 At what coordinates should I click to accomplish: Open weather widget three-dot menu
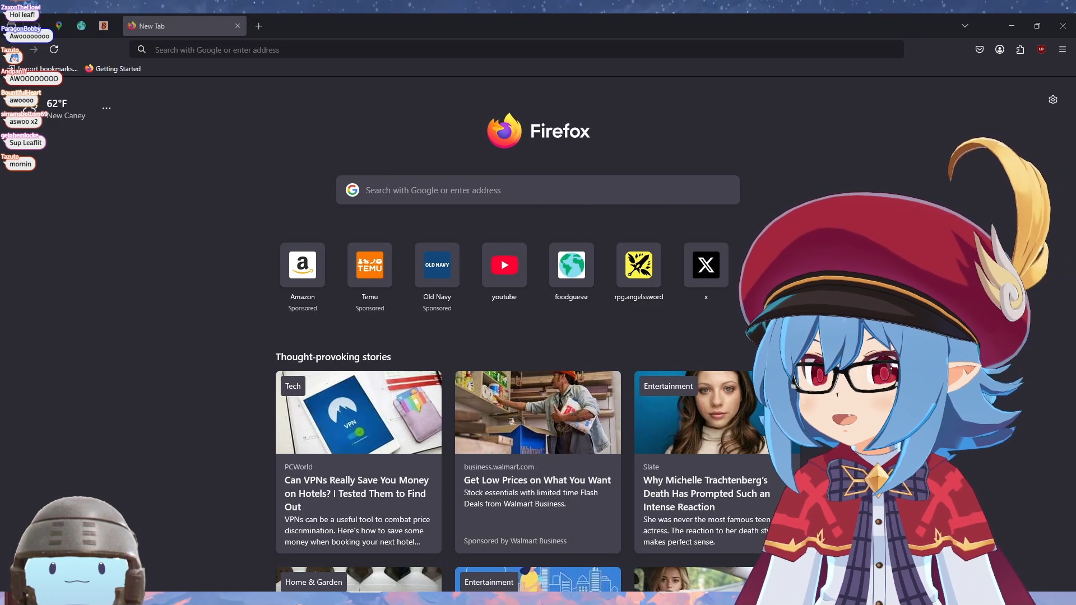[x=106, y=108]
